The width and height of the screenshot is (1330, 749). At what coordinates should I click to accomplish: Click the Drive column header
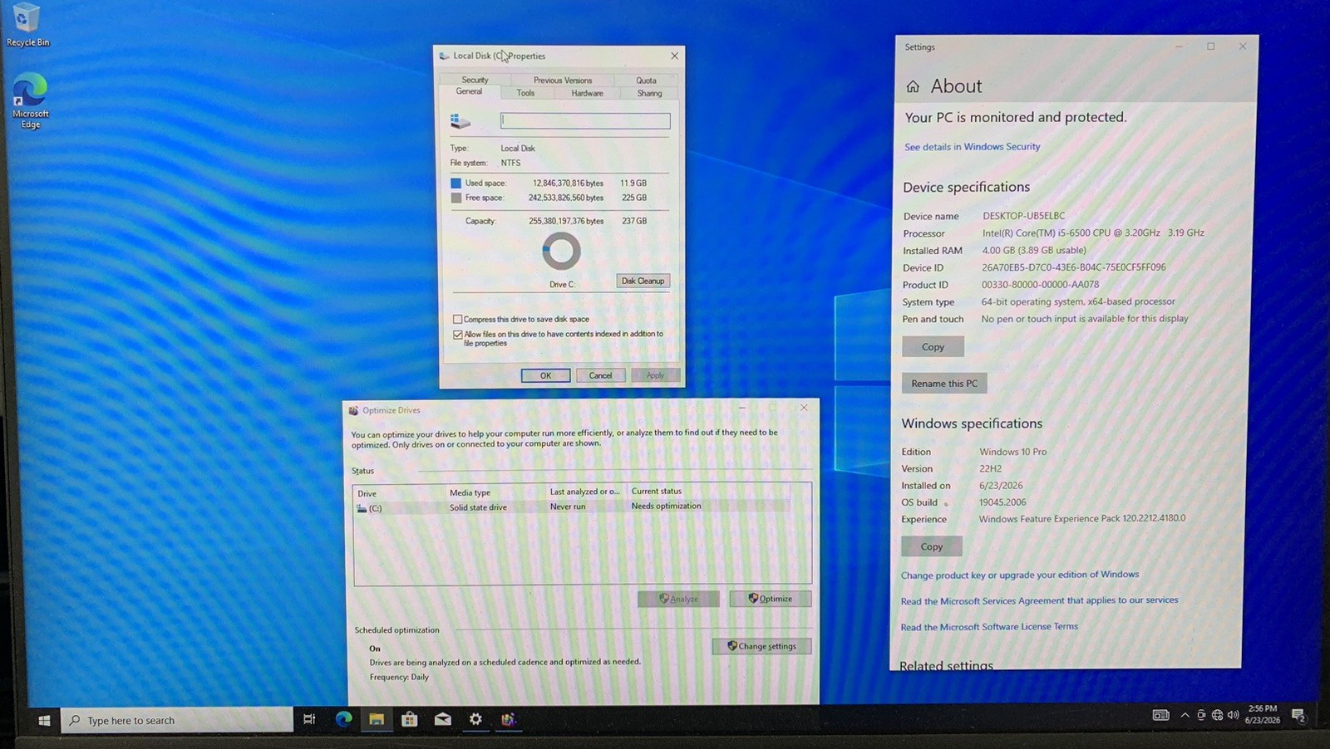pos(401,492)
